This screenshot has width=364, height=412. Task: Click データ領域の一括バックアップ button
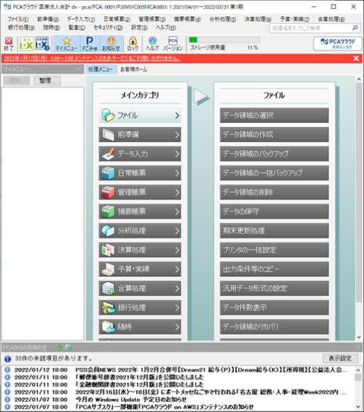coord(274,173)
